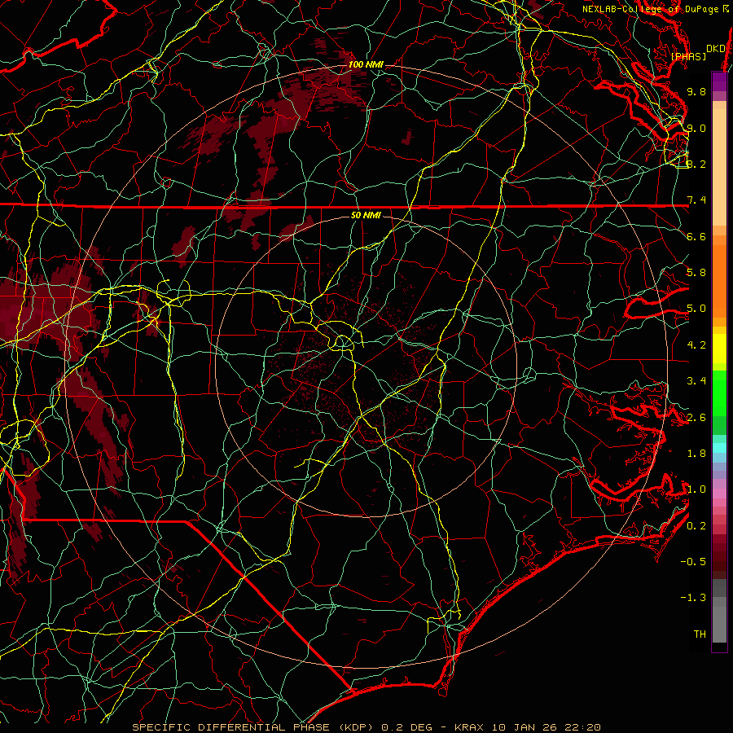Click the 9.8 value on color scale
The width and height of the screenshot is (733, 733).
(696, 91)
